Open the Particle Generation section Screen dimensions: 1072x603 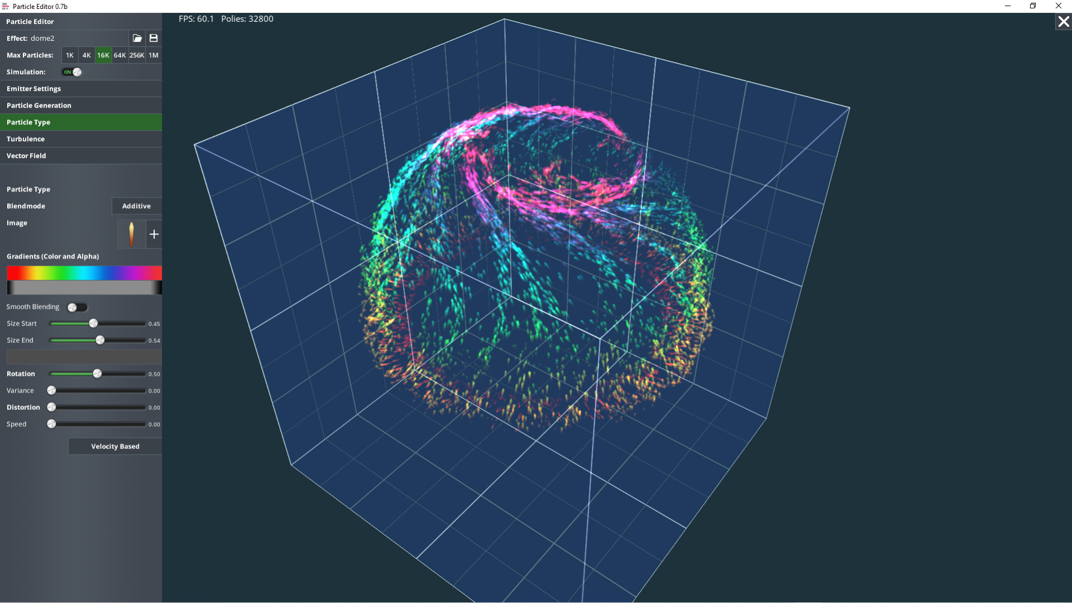point(81,105)
